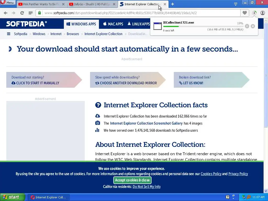268x201 pixels.
Task: Go to Browsers breadcrumb
Action: tap(73, 34)
